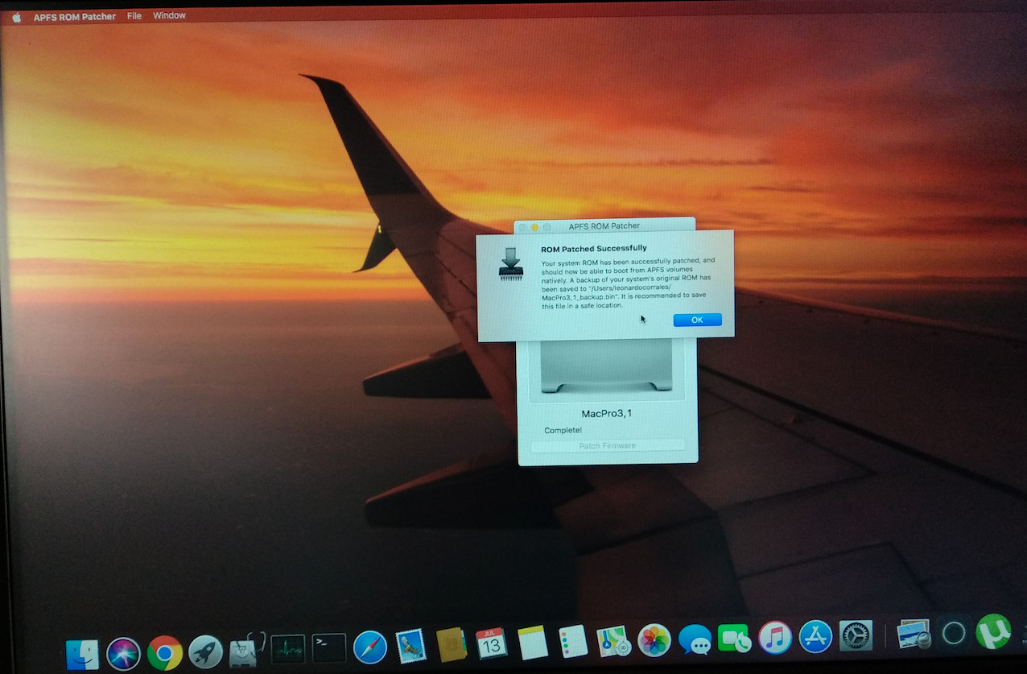Click the ROM Patched Successfully heading

594,248
